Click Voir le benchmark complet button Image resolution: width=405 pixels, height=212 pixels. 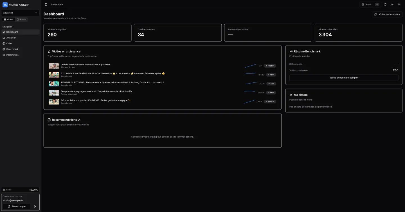click(x=344, y=78)
